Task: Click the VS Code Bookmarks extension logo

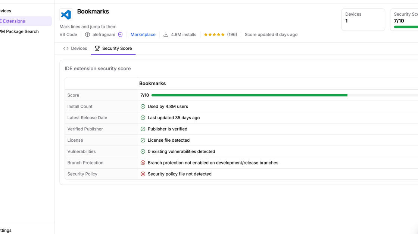Action: point(66,15)
